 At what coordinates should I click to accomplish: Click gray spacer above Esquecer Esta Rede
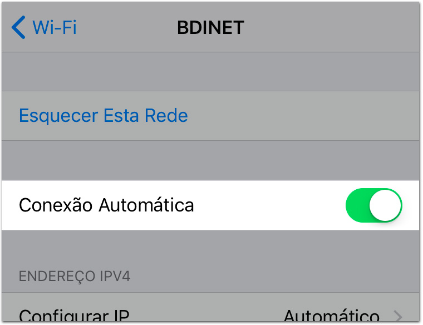click(x=210, y=71)
